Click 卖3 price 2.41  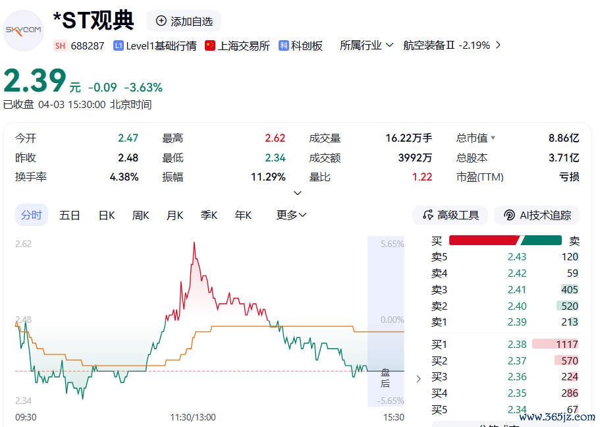517,289
